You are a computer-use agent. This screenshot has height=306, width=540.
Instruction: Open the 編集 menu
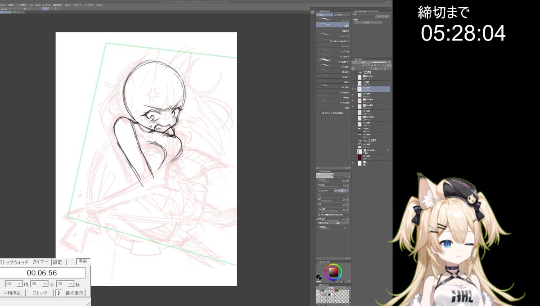click(x=10, y=5)
